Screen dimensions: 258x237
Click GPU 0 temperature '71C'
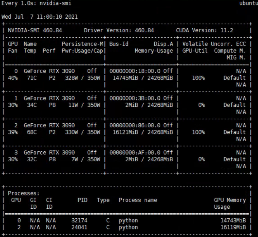click(32, 78)
